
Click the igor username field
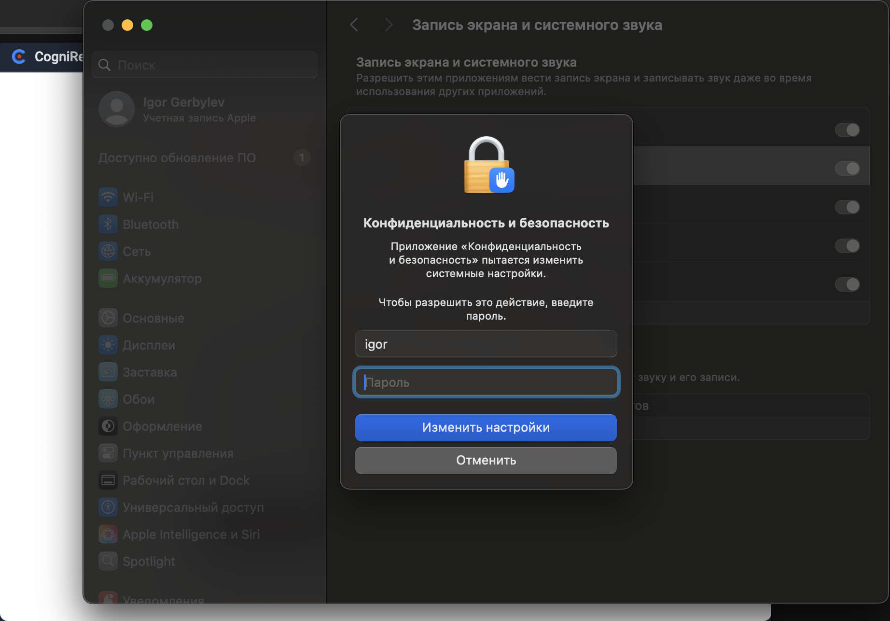pyautogui.click(x=486, y=344)
